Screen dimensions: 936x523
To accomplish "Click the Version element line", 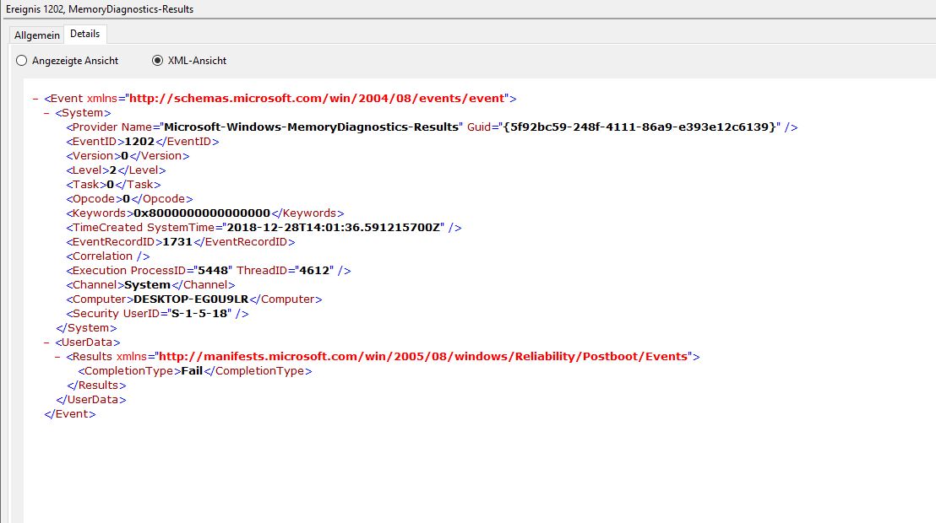I will tap(128, 156).
